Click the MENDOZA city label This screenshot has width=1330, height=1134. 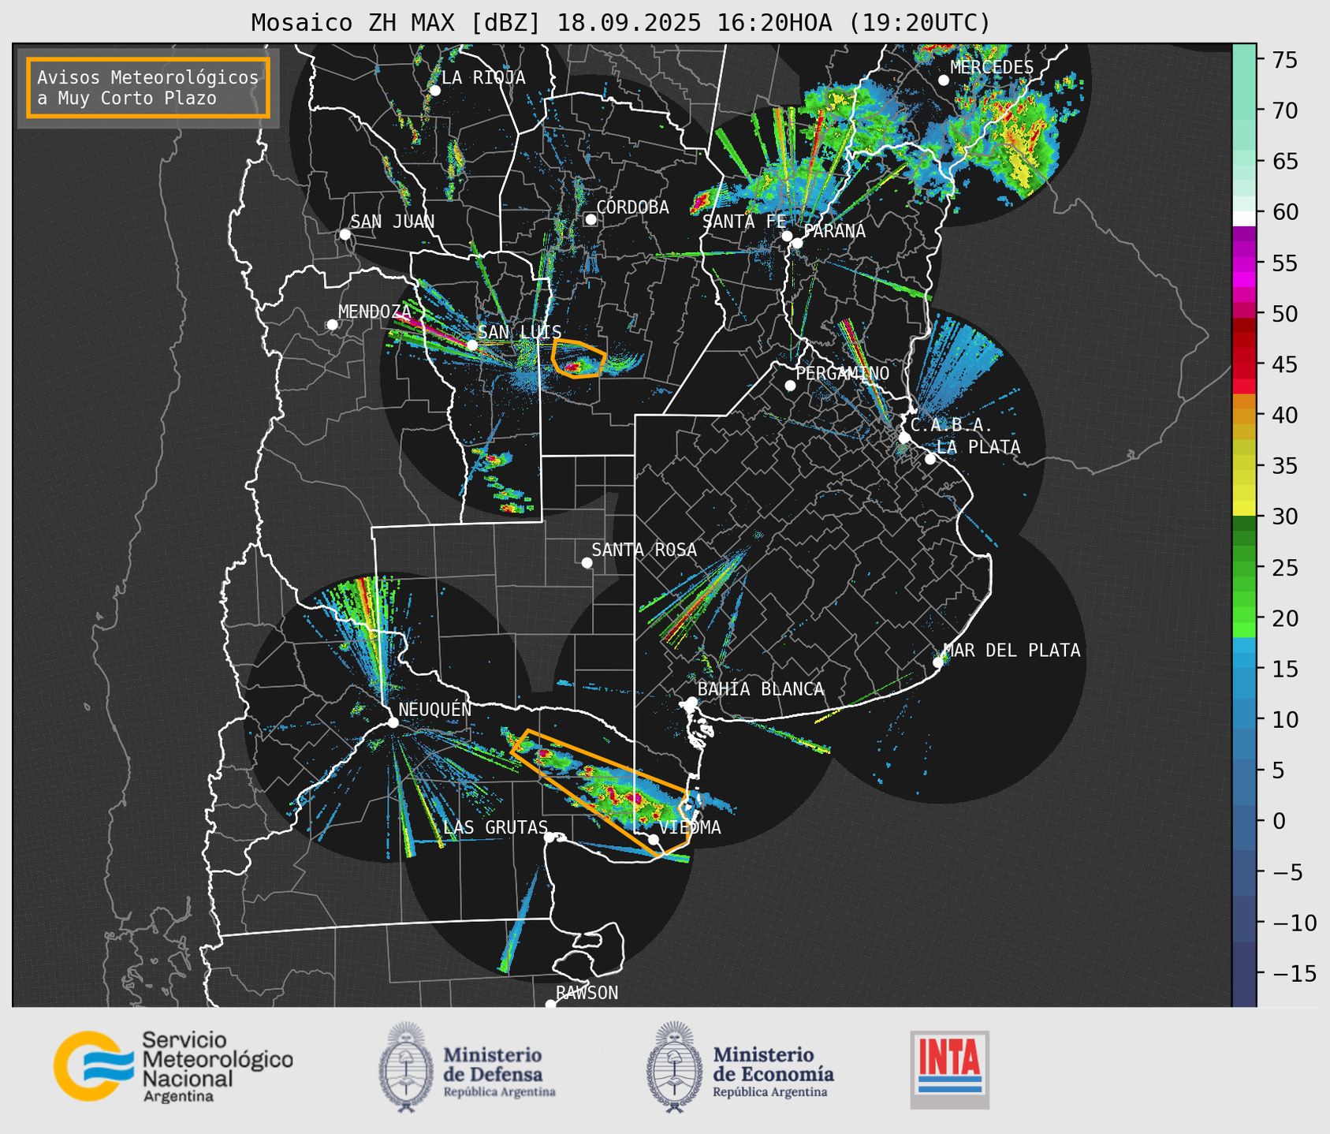point(374,312)
